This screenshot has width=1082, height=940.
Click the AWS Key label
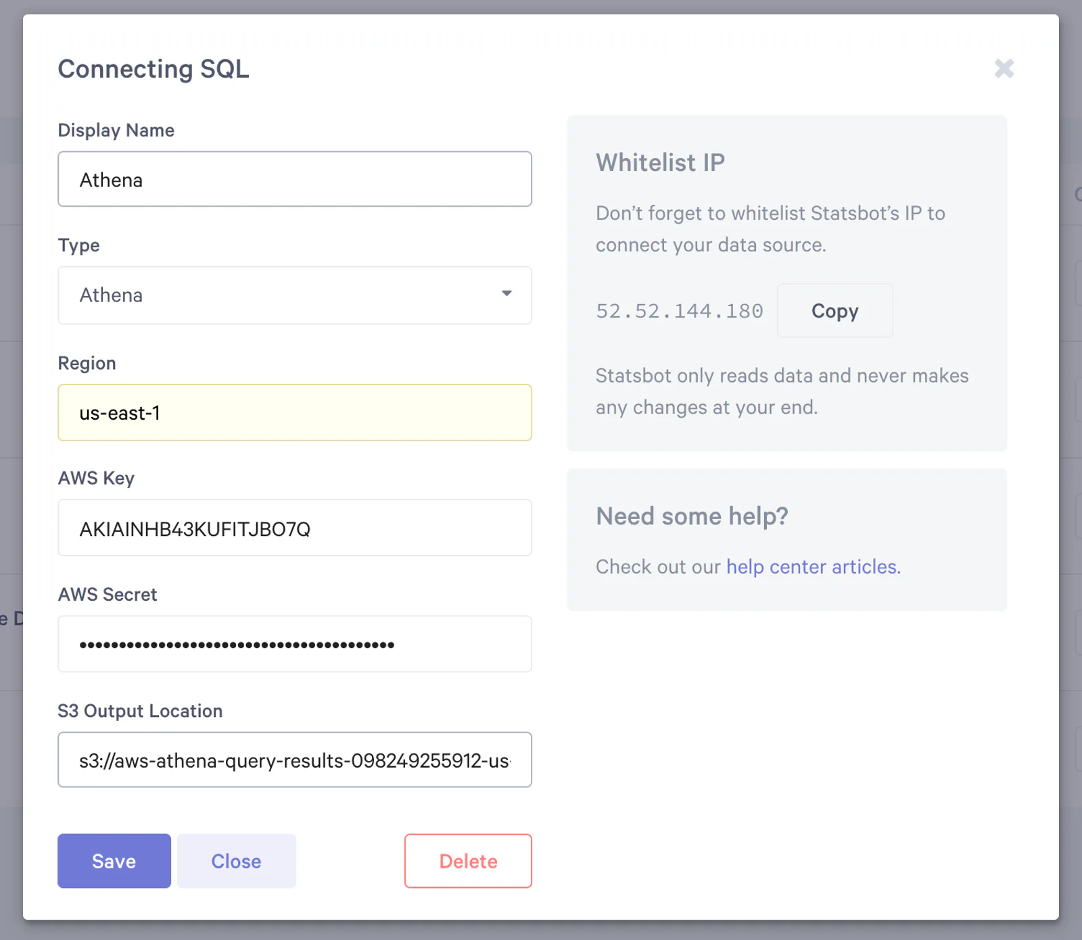pos(97,478)
